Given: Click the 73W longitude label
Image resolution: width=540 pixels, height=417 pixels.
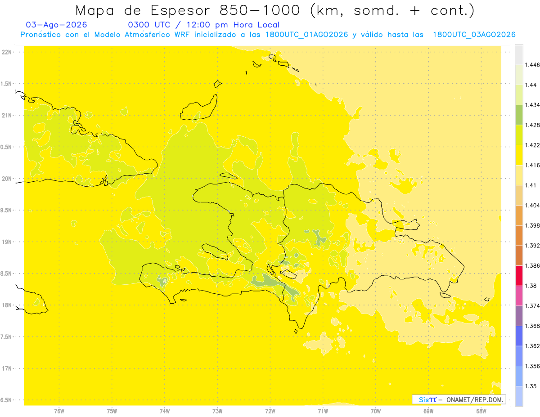Looking at the screenshot, I should click(217, 411).
